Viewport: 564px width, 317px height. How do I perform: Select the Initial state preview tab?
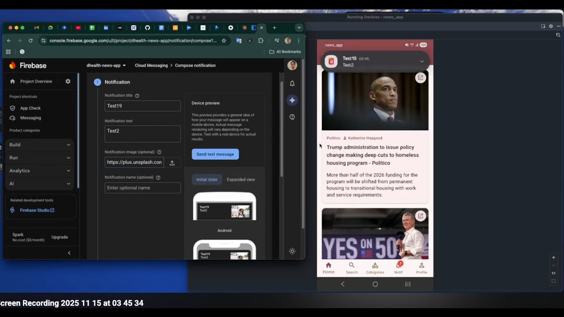pyautogui.click(x=207, y=180)
